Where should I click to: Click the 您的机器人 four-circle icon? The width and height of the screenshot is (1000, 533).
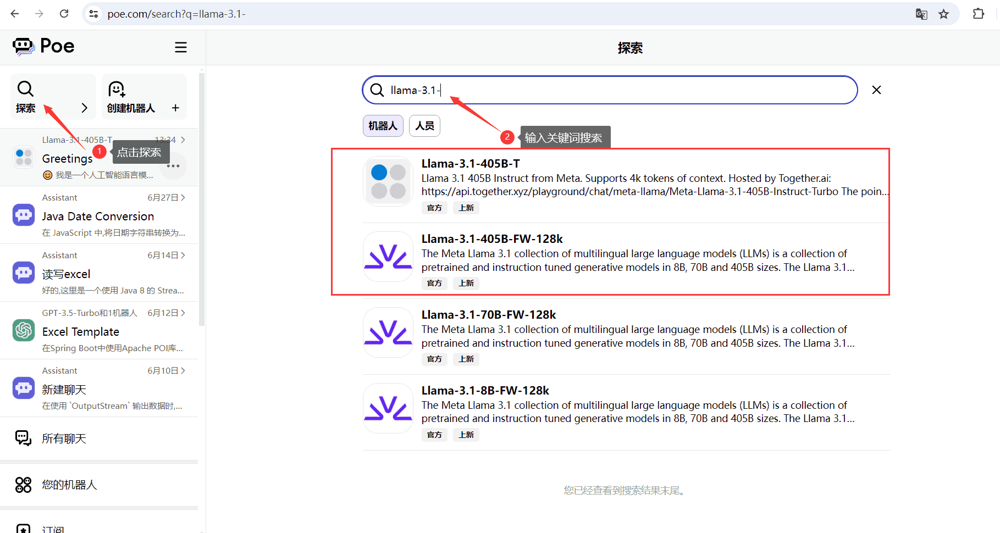pos(23,485)
